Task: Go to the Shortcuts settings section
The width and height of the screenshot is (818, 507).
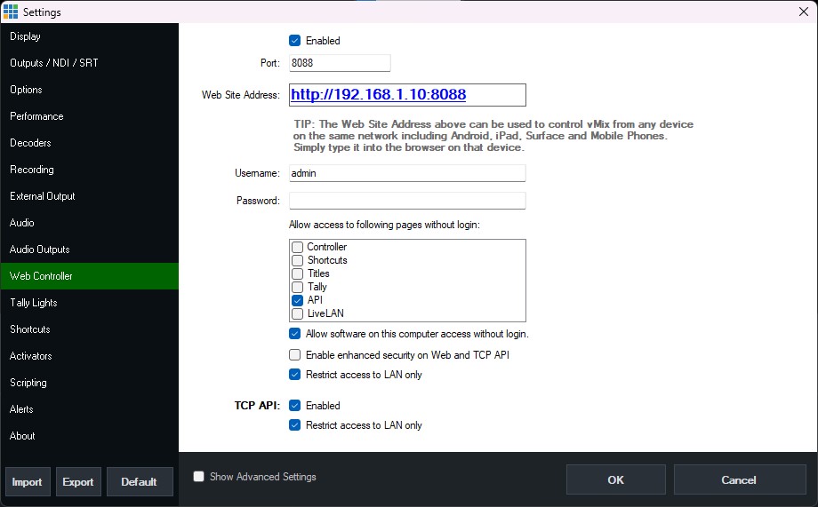Action: (x=89, y=329)
